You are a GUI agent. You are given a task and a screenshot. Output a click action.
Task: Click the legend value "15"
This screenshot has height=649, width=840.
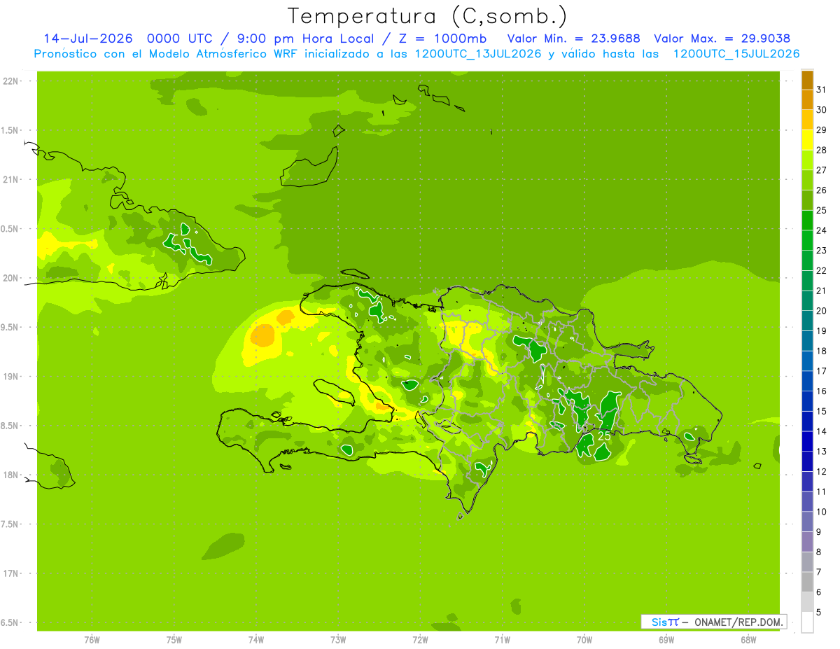(x=822, y=411)
